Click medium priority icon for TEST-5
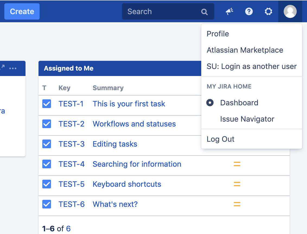This screenshot has width=307, height=234. (x=237, y=184)
